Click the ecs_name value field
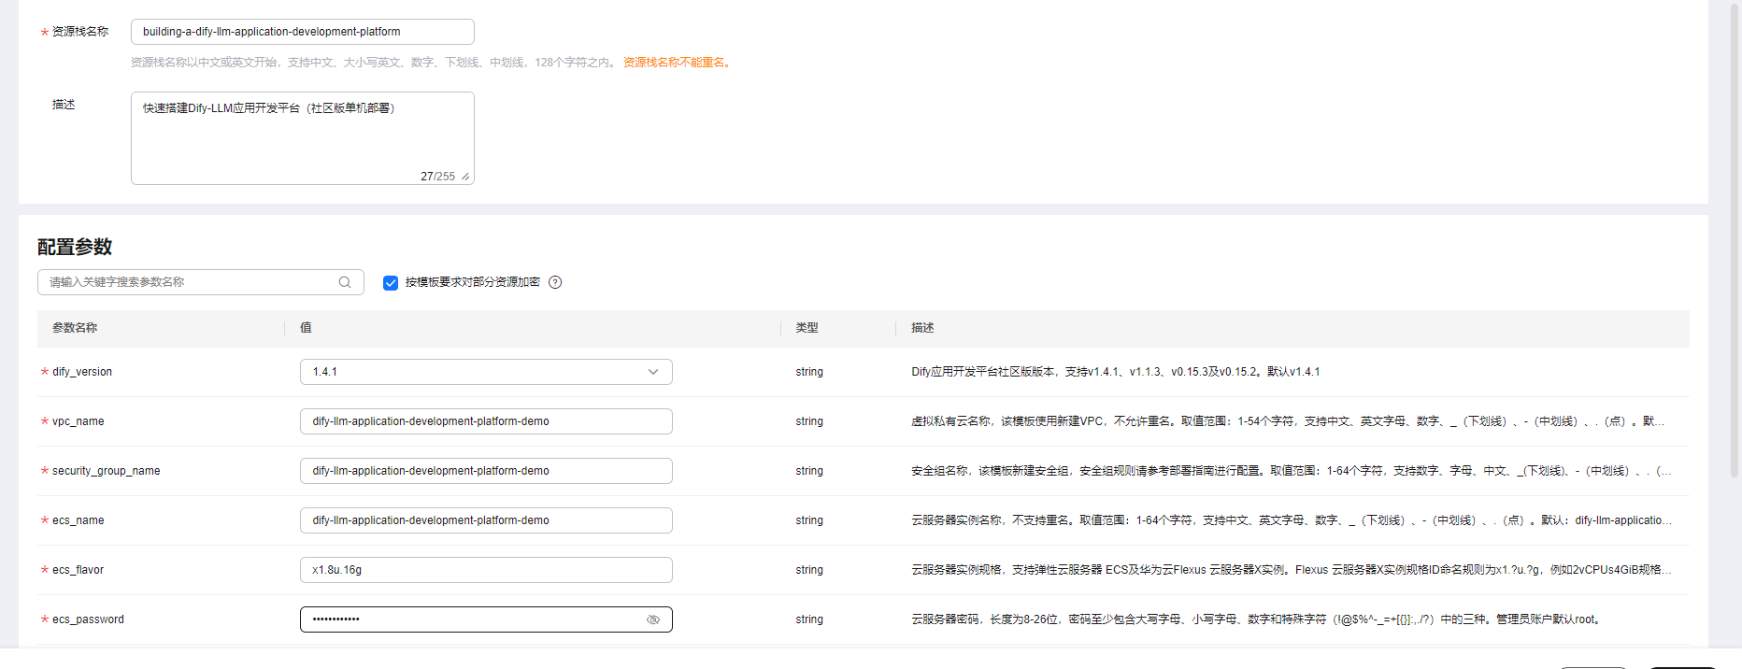 click(486, 520)
